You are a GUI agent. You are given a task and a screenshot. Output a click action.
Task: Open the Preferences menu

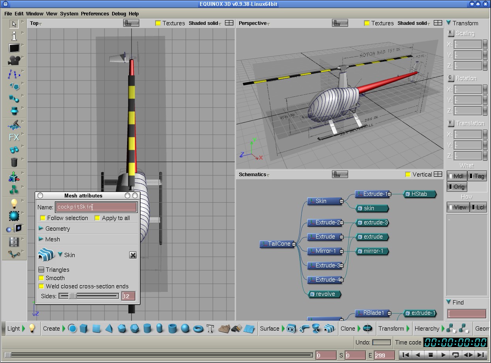tap(95, 13)
